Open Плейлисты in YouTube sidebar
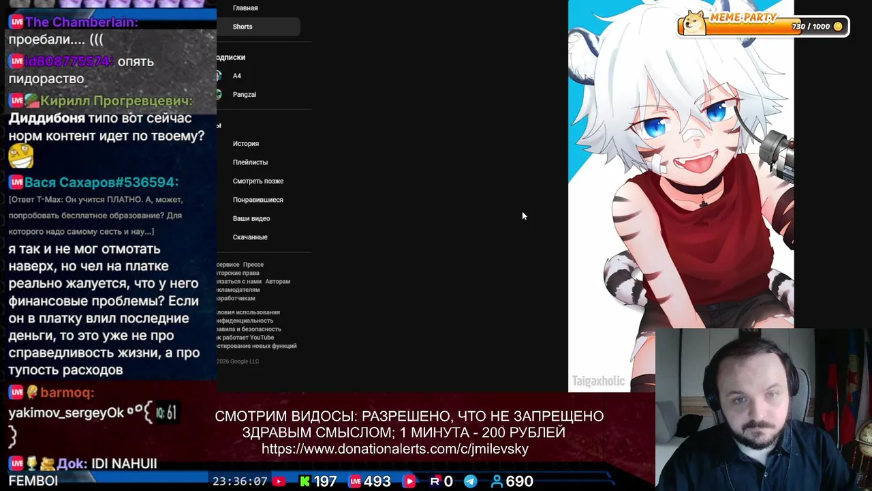872x491 pixels. 250,162
